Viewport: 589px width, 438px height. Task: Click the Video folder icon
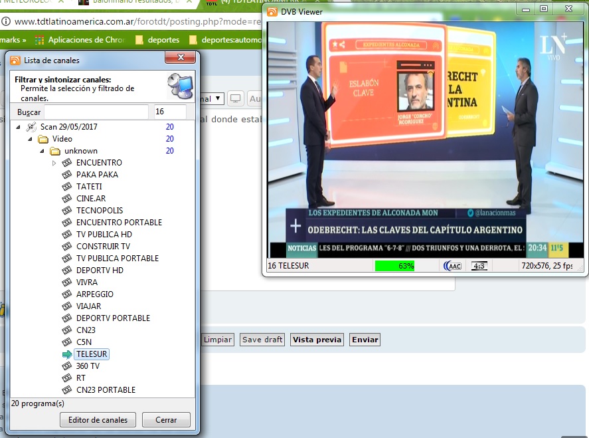(x=43, y=139)
